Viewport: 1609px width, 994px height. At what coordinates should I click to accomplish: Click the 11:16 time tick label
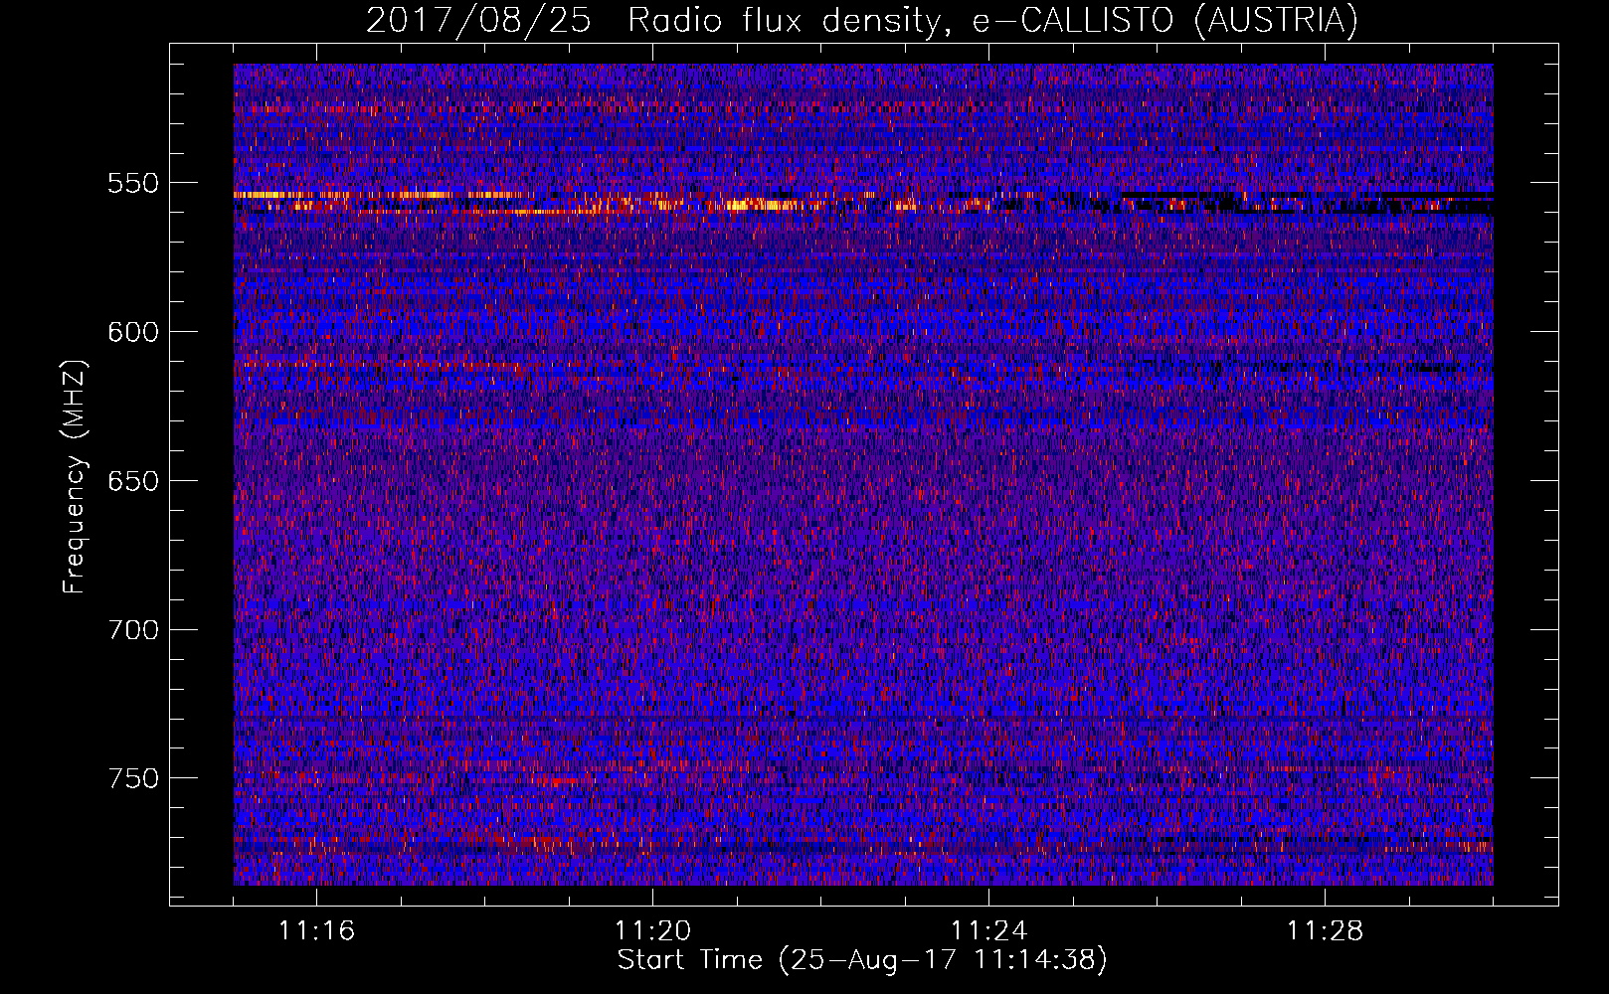click(x=316, y=931)
